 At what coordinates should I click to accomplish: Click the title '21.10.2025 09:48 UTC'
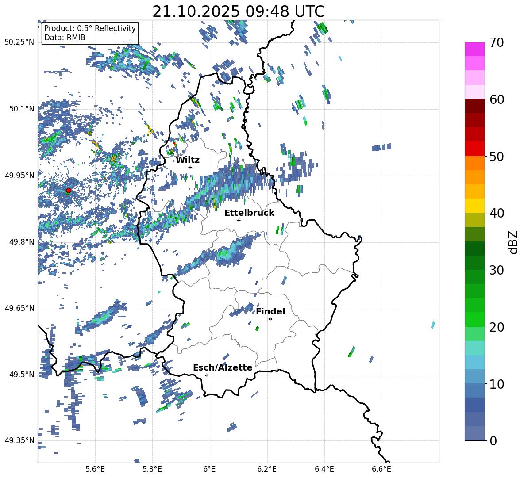pyautogui.click(x=238, y=11)
